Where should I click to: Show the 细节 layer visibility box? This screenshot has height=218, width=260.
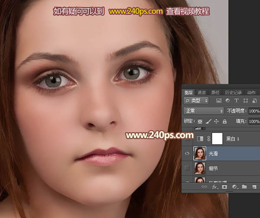187,168
